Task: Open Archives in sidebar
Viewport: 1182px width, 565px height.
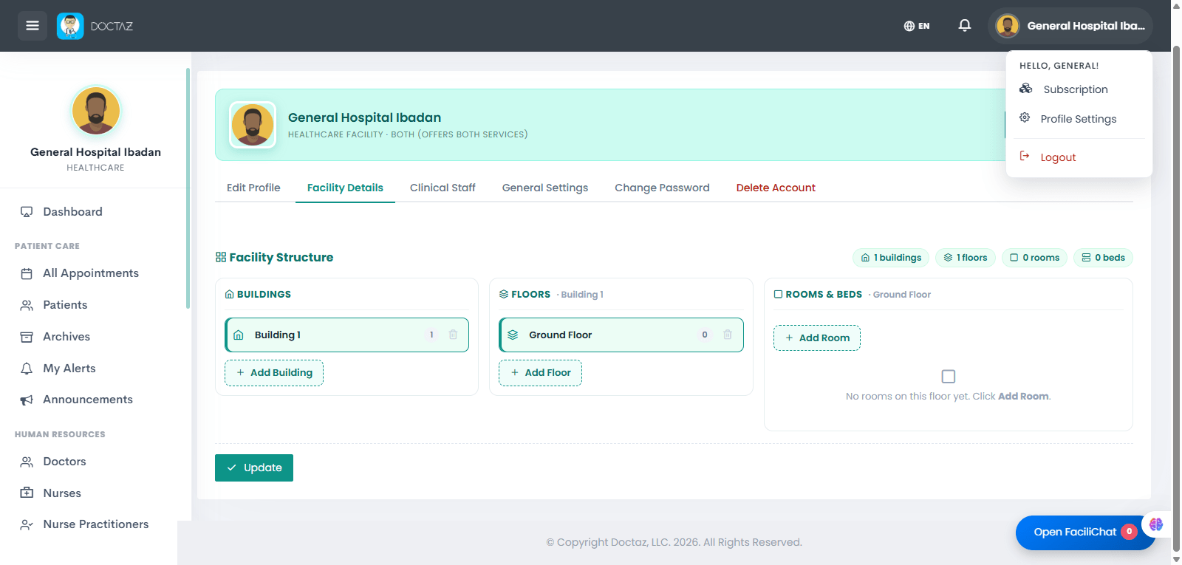Action: pyautogui.click(x=66, y=337)
